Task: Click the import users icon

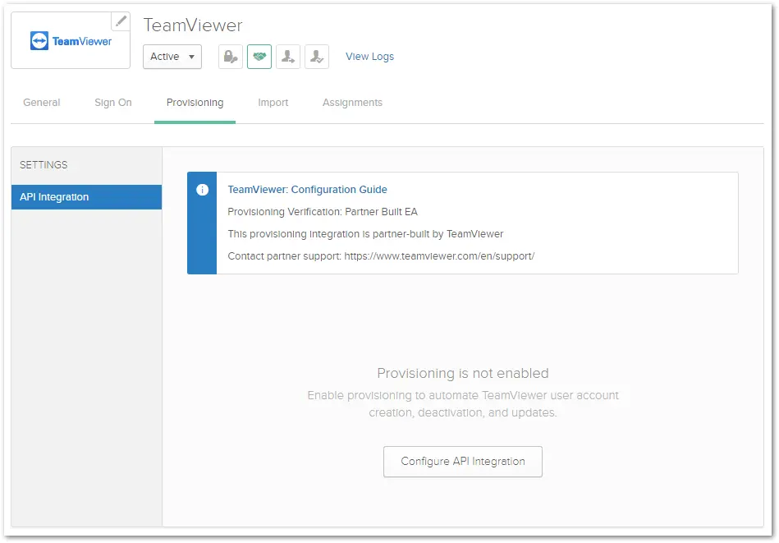Action: [288, 57]
